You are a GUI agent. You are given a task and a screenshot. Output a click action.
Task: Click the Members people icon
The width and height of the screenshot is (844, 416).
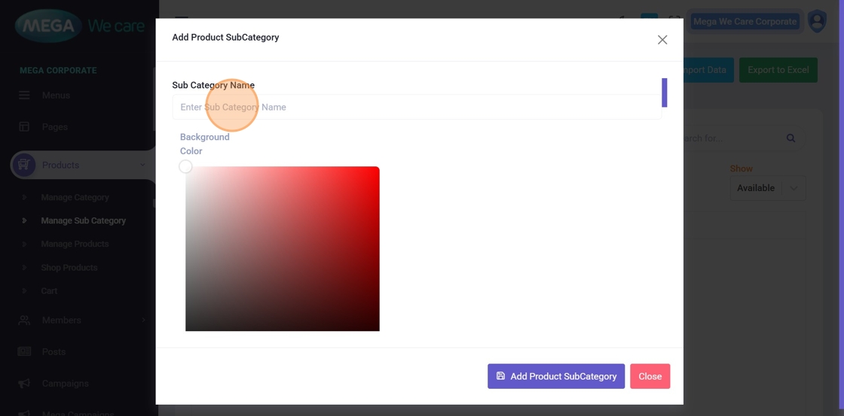coord(24,320)
